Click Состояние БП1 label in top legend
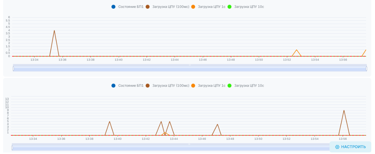Screen dimensions: 375x154 [131, 6]
